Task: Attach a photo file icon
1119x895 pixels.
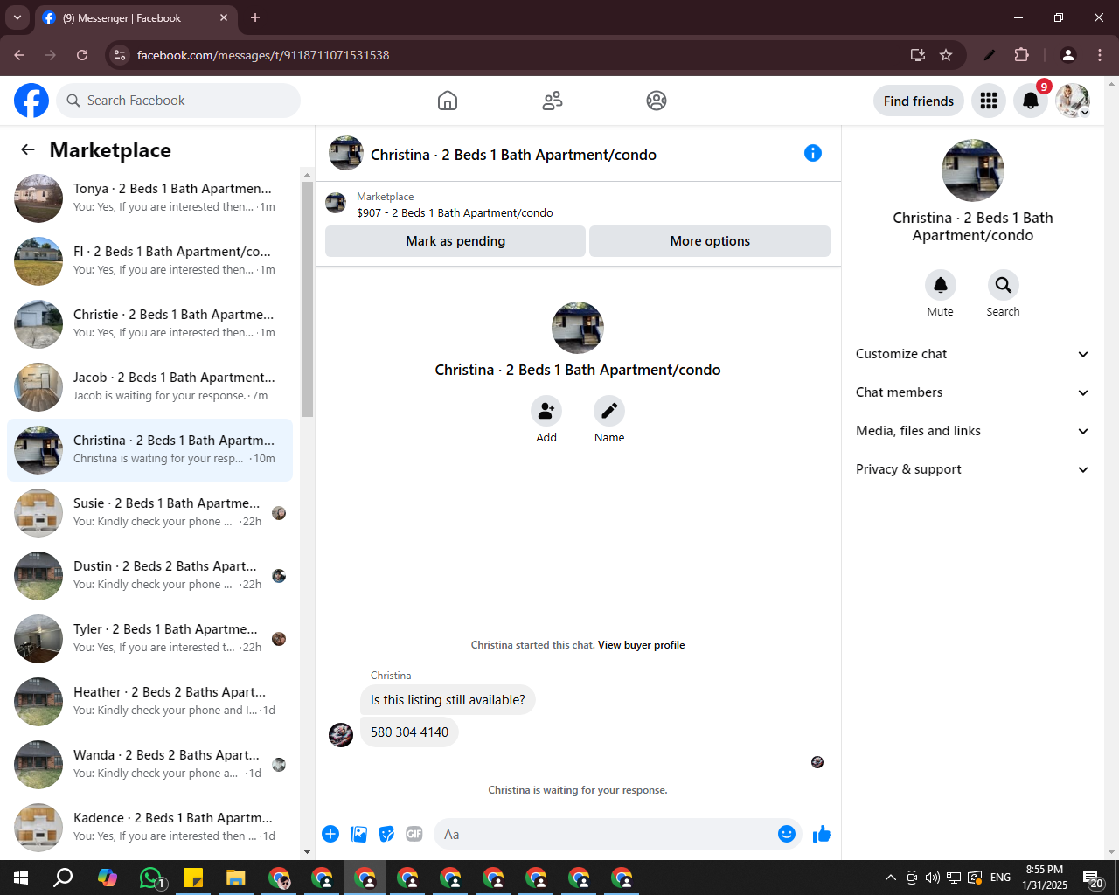Action: (358, 834)
